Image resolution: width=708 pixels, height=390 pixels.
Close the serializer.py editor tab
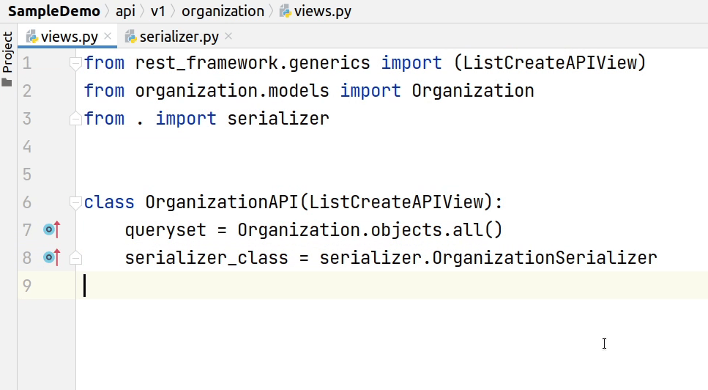pyautogui.click(x=228, y=36)
